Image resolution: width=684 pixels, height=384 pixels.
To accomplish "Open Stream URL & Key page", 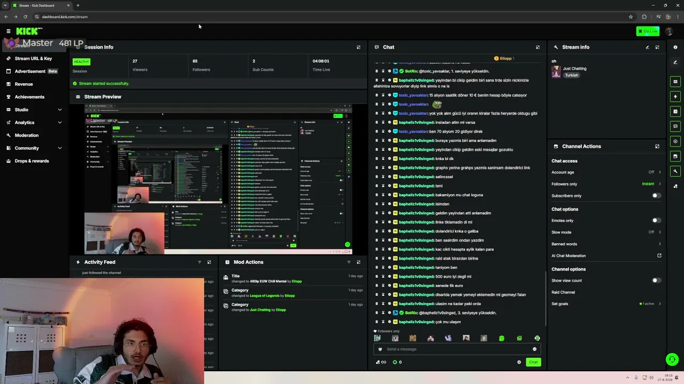I will tap(34, 59).
